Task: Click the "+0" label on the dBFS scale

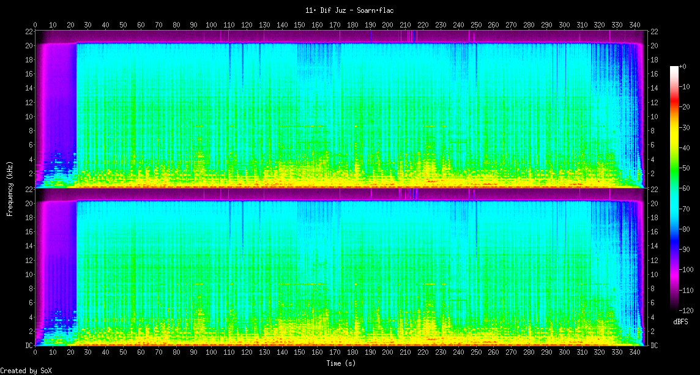Action: 683,66
